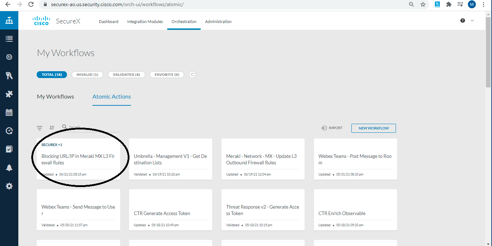Click the 05/31/21 08:10 pm timestamp
The image size is (492, 246).
tap(350, 174)
